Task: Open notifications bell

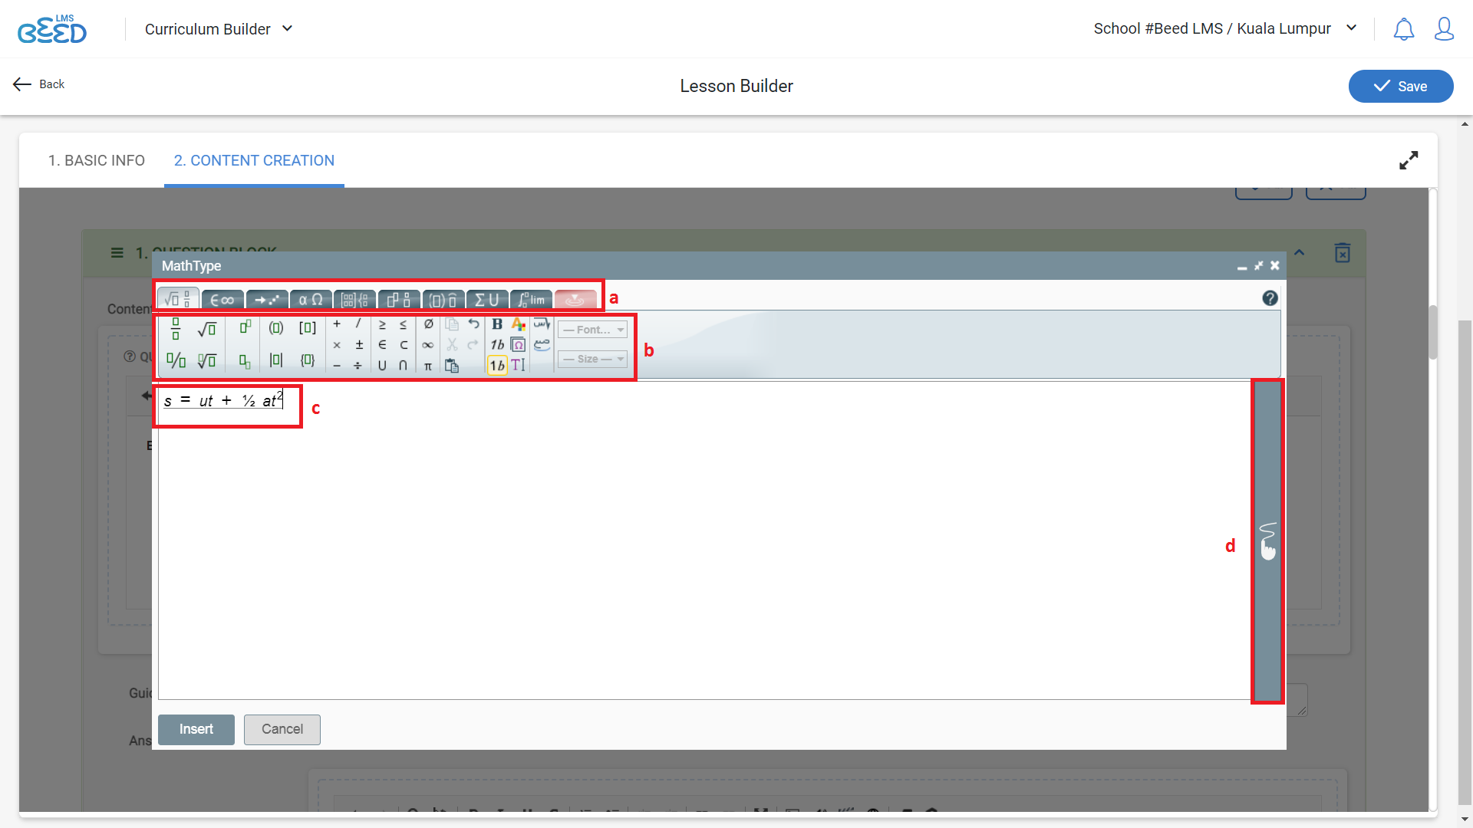Action: point(1404,29)
